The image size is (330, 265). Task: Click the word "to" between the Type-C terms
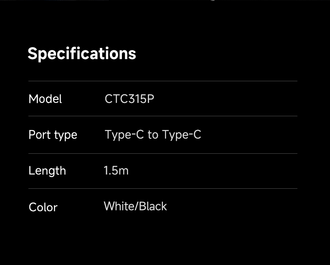153,135
